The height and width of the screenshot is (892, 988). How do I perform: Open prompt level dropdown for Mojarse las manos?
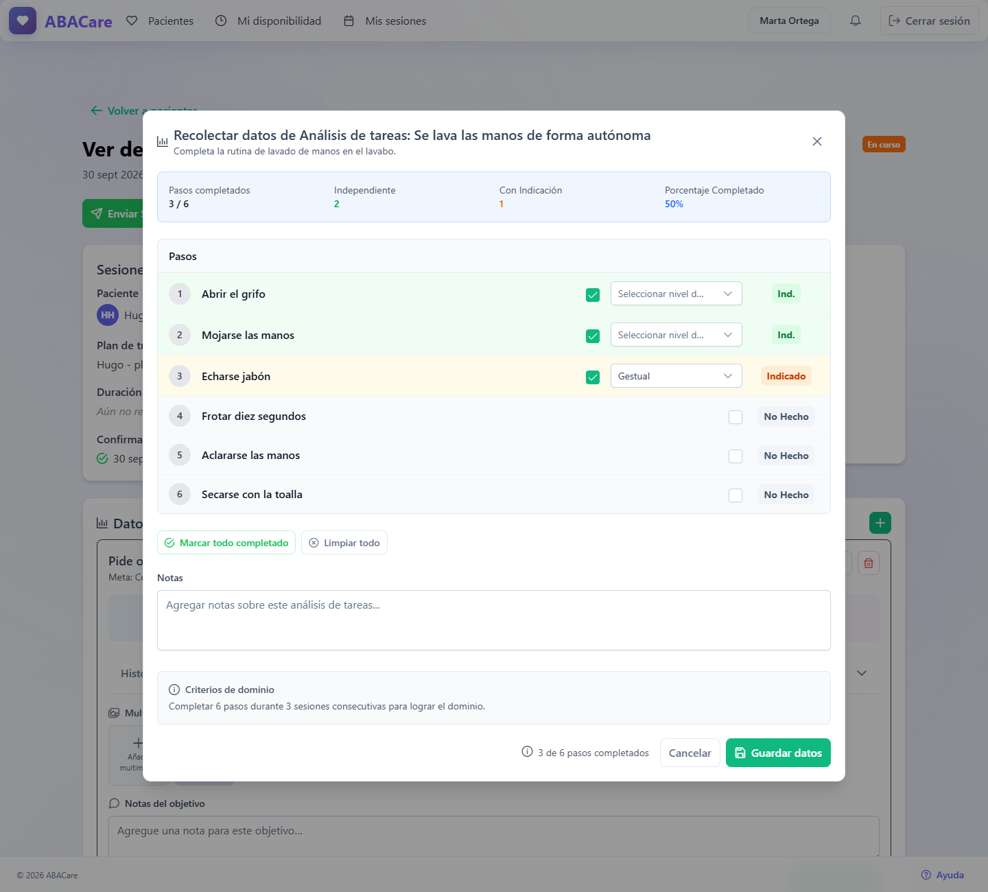(677, 335)
